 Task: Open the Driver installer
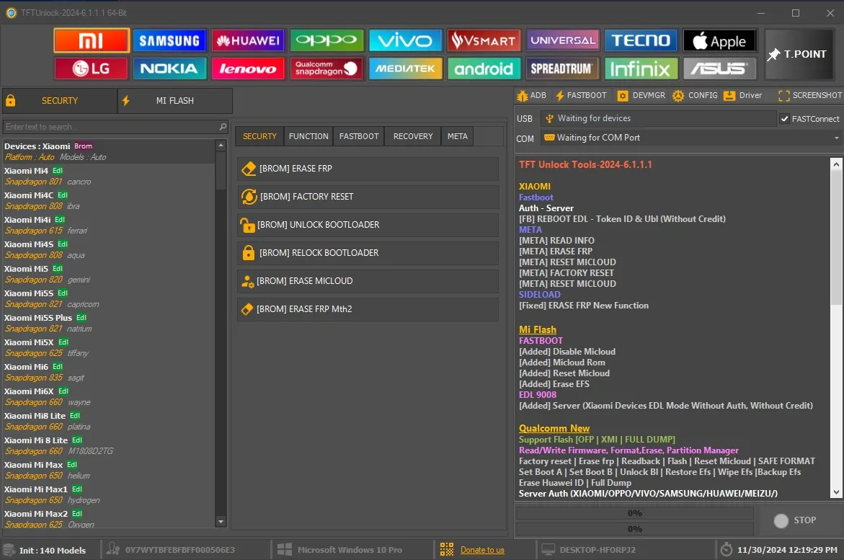point(743,95)
